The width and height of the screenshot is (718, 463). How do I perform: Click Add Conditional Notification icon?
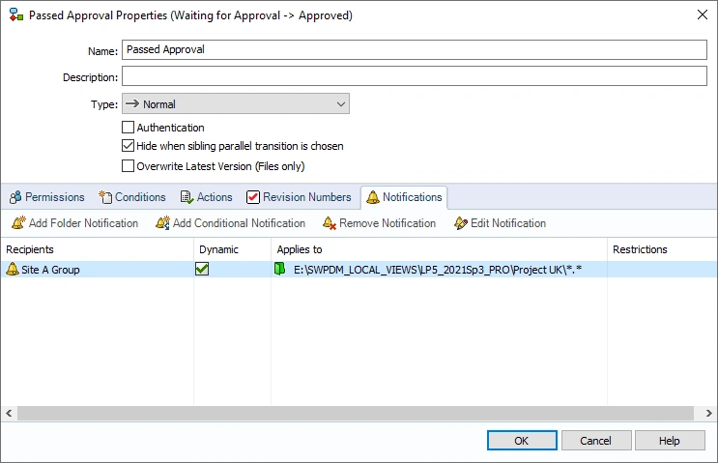click(162, 223)
